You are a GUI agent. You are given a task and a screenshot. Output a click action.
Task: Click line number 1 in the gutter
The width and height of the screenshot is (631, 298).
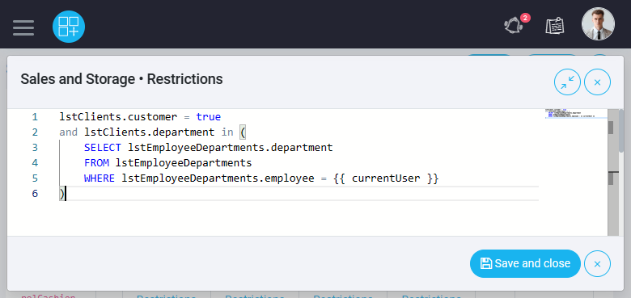click(35, 117)
